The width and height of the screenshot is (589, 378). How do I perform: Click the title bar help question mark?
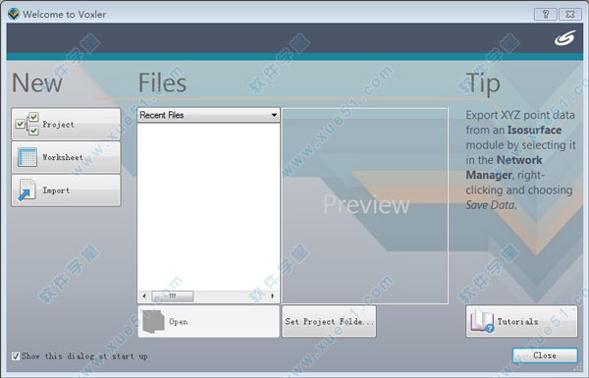click(x=546, y=15)
